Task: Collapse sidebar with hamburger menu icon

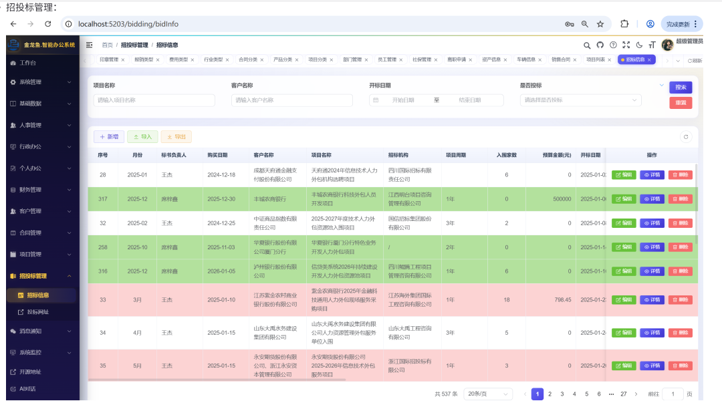Action: click(x=90, y=45)
